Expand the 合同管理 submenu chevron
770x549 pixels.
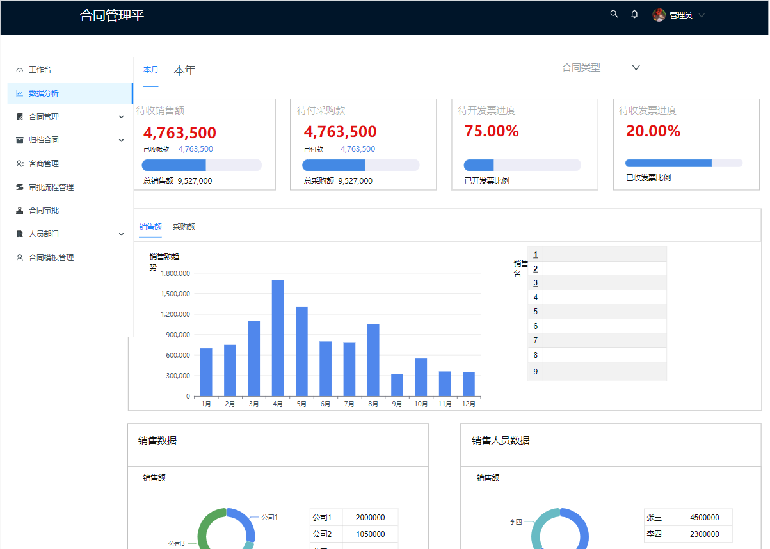(122, 117)
